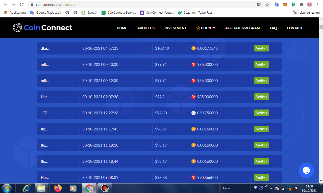
Task: Open the Sweech bookmark
Action: click(89, 13)
